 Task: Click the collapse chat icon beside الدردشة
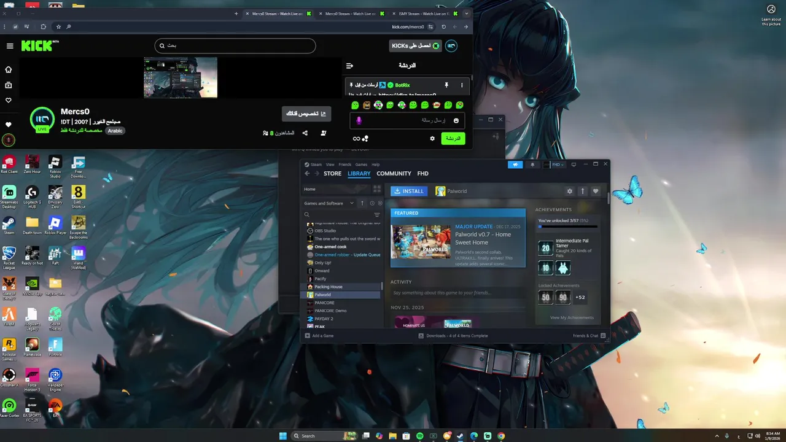pyautogui.click(x=349, y=66)
